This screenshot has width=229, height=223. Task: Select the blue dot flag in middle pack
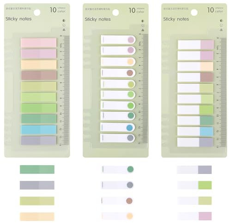118,128
